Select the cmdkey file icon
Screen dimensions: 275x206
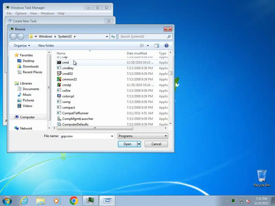click(59, 68)
